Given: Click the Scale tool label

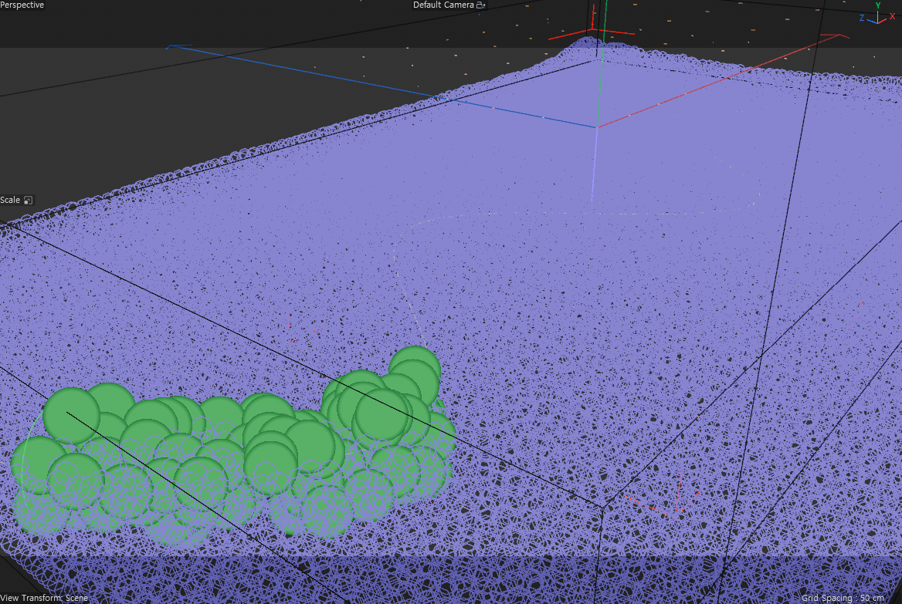Looking at the screenshot, I should (10, 201).
